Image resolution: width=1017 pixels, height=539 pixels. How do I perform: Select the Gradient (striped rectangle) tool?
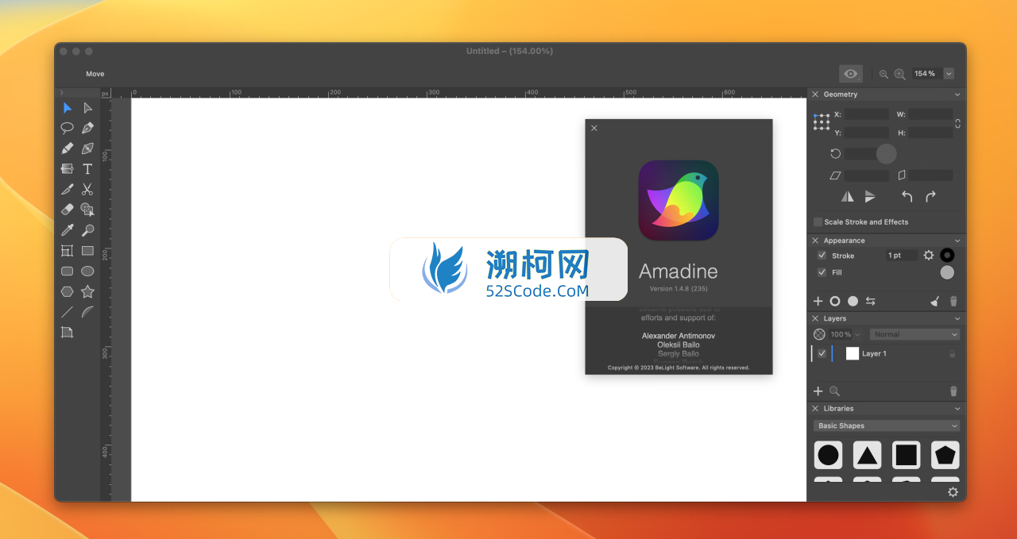click(68, 169)
